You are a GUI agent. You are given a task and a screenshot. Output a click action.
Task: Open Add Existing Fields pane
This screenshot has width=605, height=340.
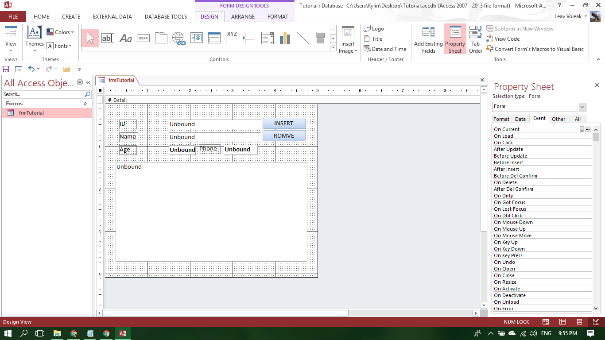coord(428,39)
